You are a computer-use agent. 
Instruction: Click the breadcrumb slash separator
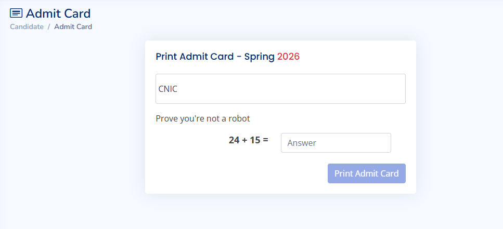49,26
